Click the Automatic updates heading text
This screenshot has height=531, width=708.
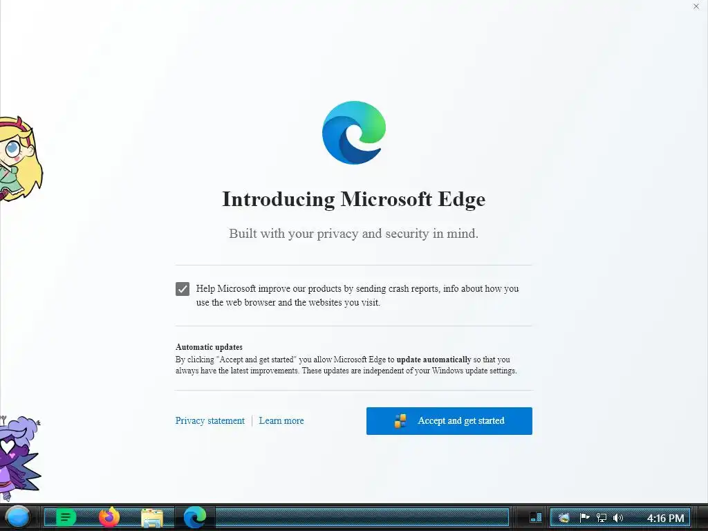point(209,347)
